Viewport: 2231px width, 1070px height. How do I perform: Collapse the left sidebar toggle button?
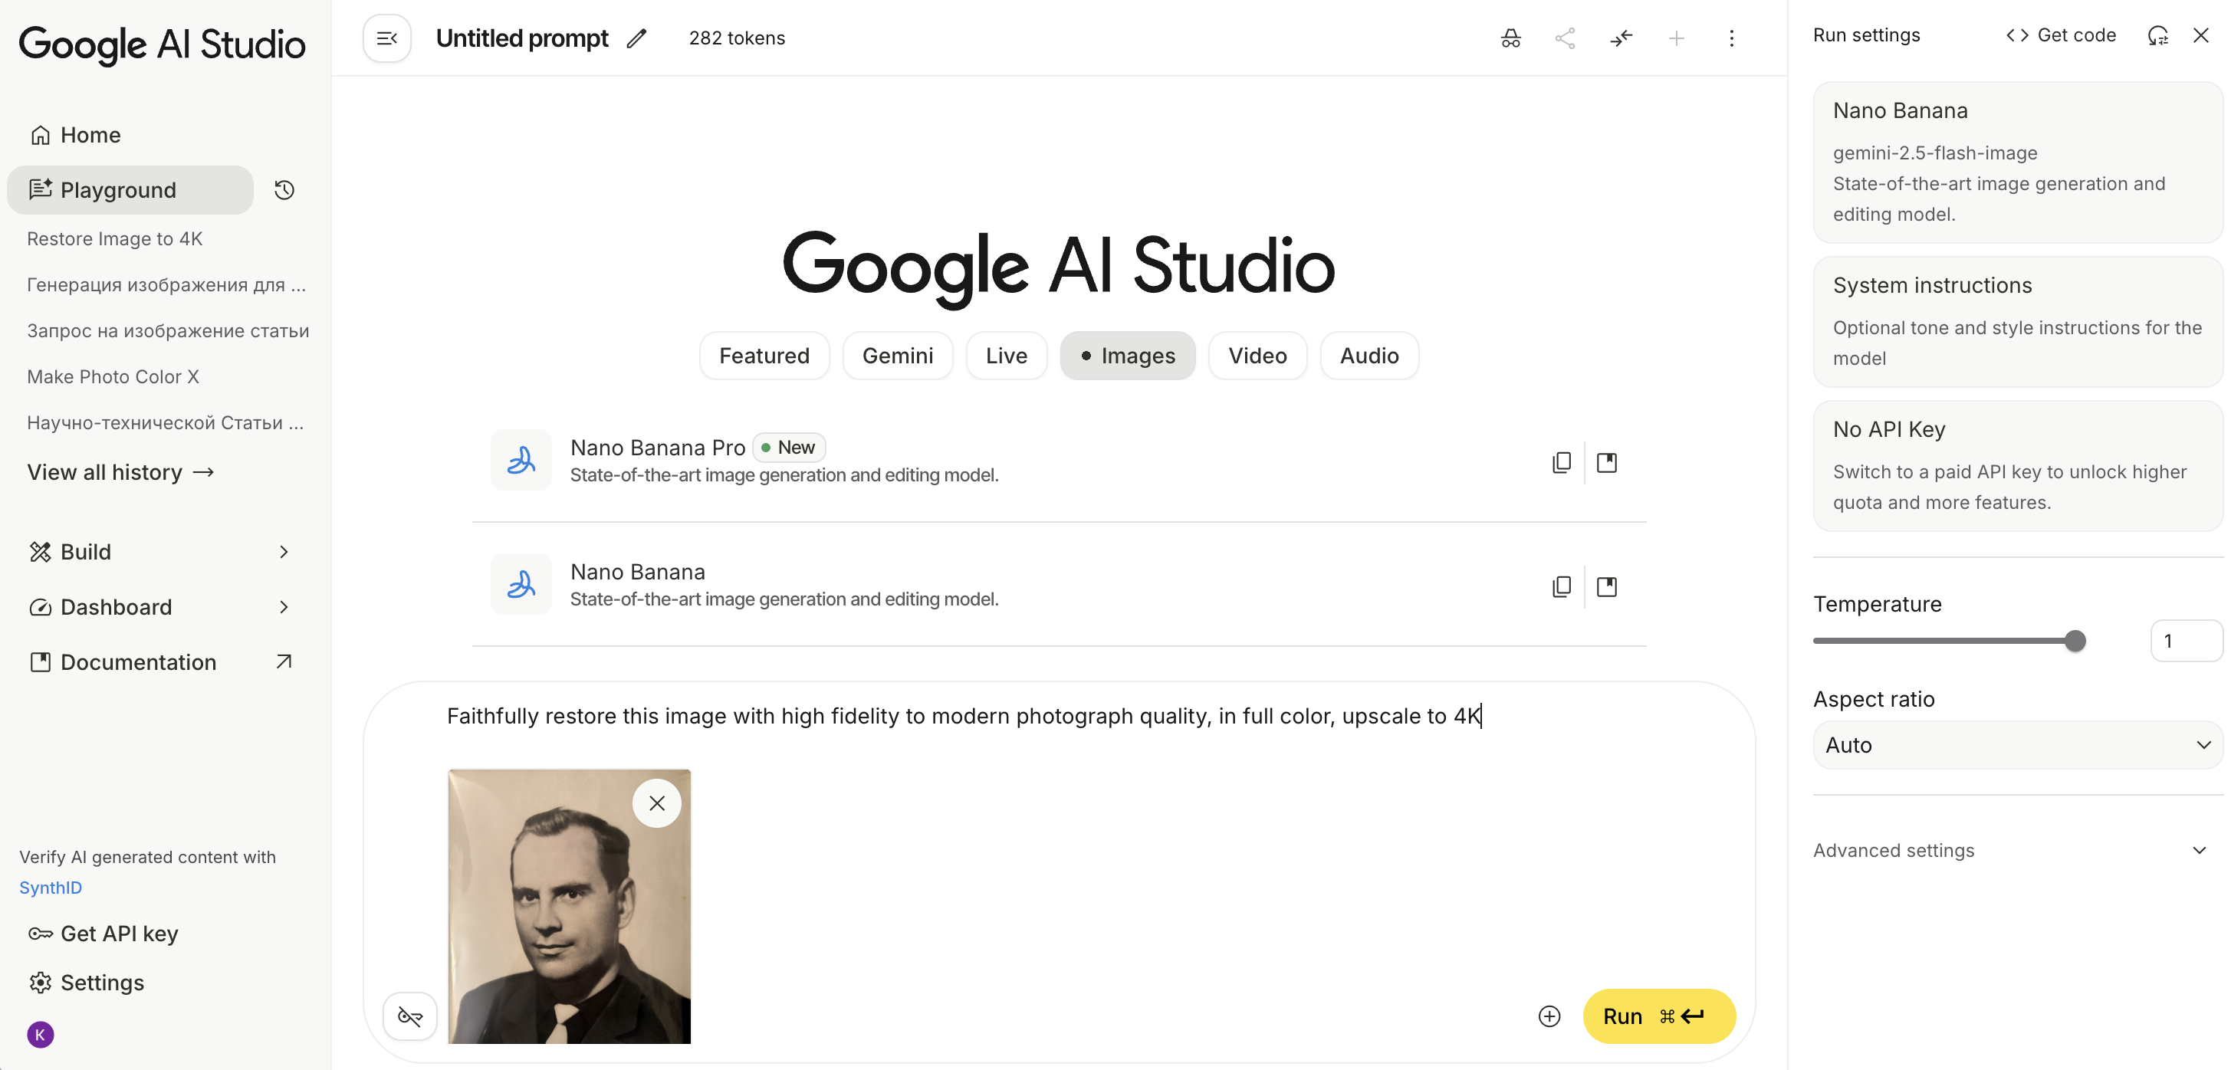coord(386,38)
